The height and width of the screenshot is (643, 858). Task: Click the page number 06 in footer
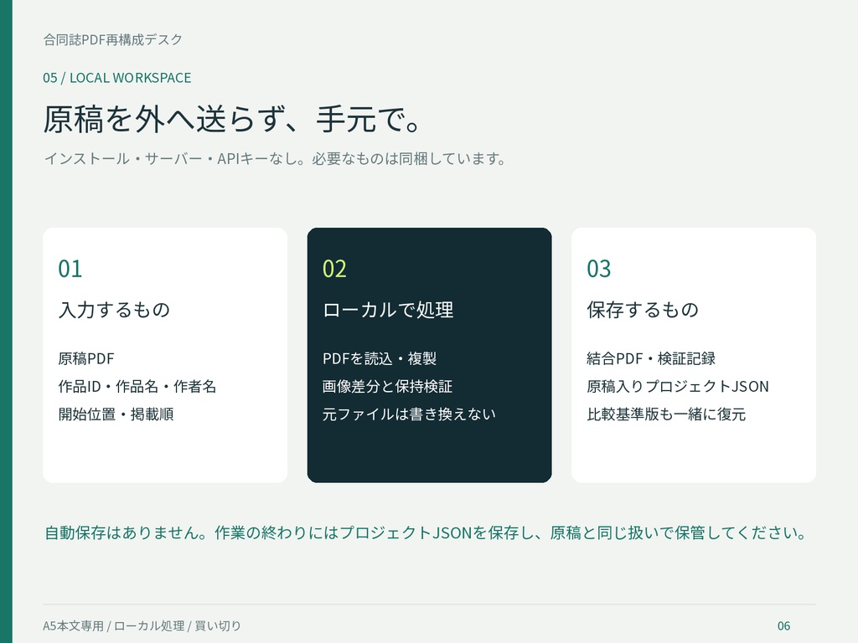(783, 625)
